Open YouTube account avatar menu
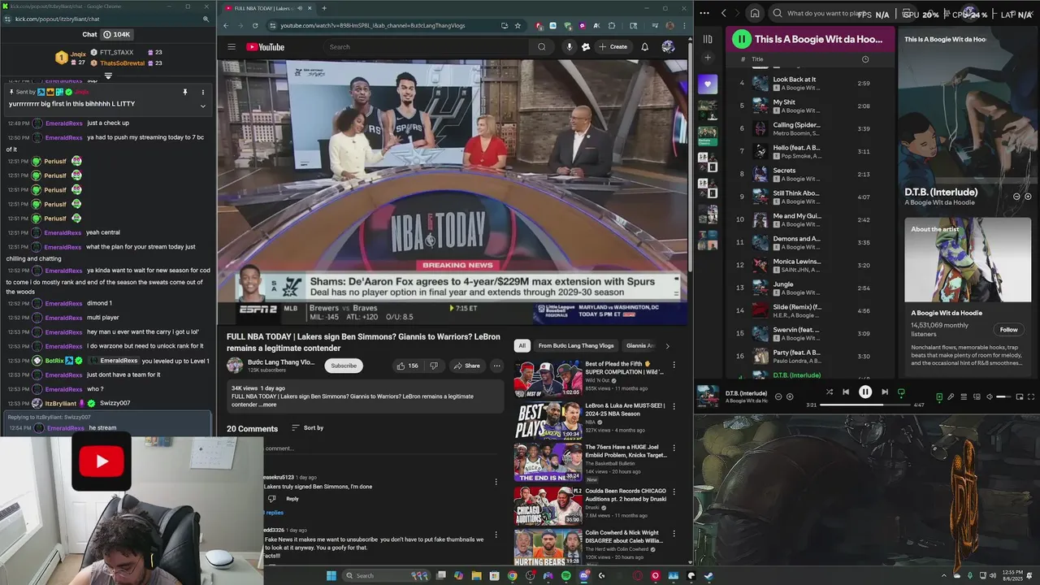1040x585 pixels. click(x=669, y=47)
